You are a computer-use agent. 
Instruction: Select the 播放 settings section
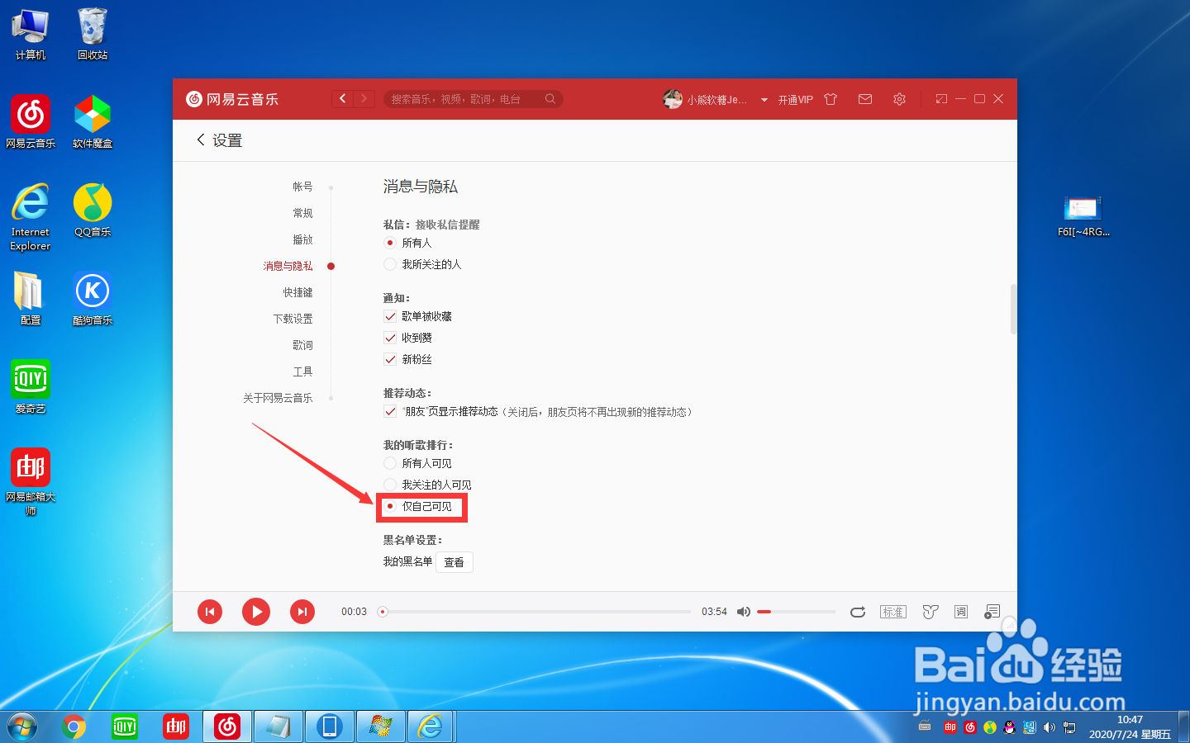tap(302, 239)
